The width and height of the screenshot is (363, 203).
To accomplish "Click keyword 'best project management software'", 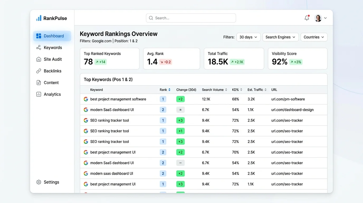I will click(118, 99).
